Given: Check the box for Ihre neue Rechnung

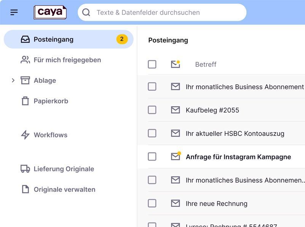Looking at the screenshot, I should click(x=152, y=203).
